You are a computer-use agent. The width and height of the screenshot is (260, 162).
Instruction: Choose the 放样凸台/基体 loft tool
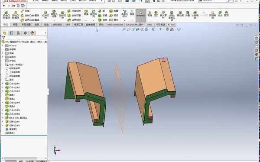coord(30,16)
